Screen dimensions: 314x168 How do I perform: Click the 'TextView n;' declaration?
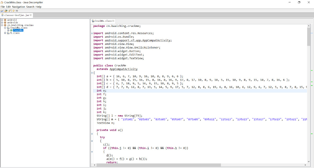click(x=105, y=123)
